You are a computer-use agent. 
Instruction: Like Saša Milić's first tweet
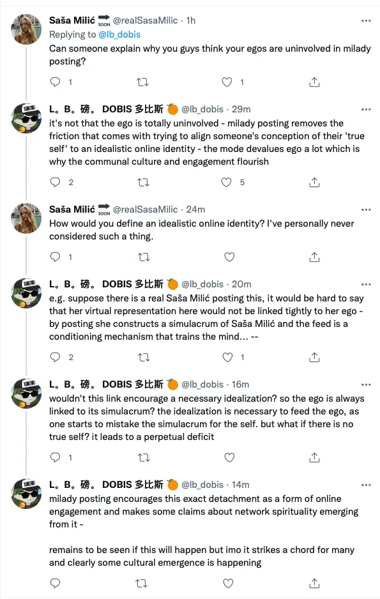(x=226, y=82)
